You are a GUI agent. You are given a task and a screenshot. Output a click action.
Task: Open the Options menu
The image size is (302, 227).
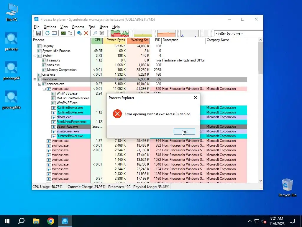pyautogui.click(x=50, y=27)
